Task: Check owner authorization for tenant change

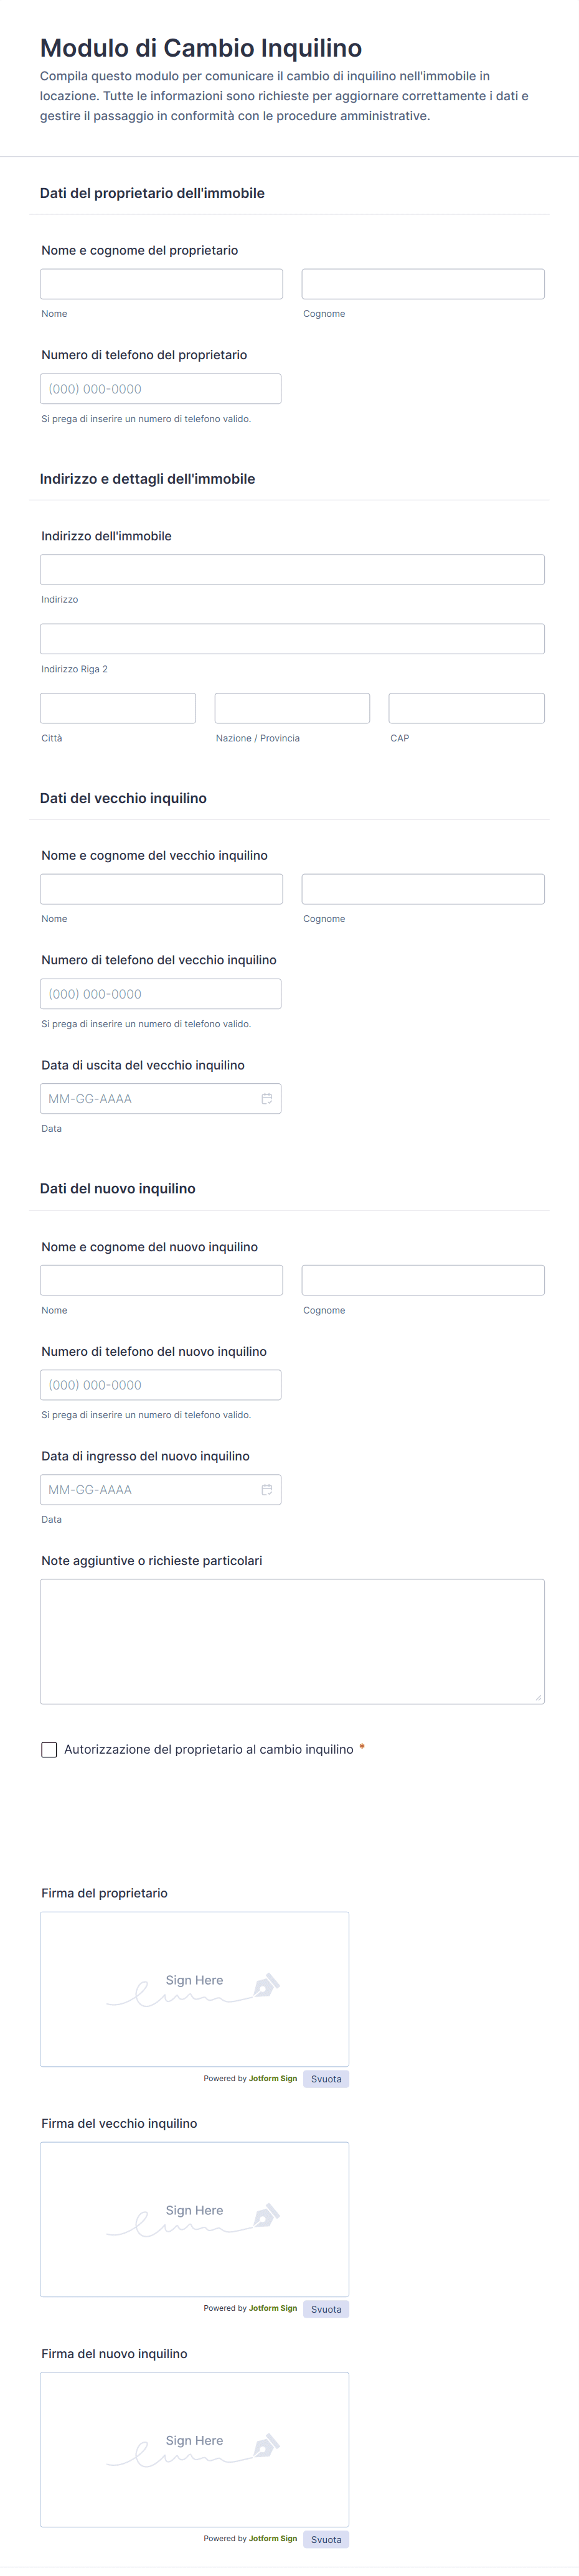Action: [49, 1749]
